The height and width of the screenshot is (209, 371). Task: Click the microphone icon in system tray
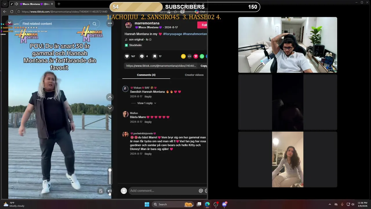click(x=342, y=204)
